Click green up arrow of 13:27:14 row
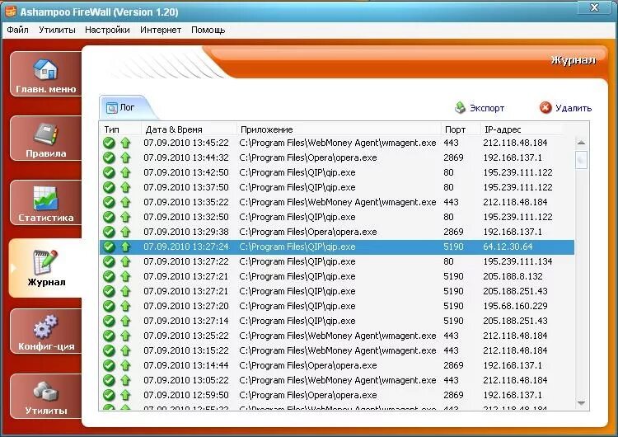The image size is (618, 437). click(125, 321)
